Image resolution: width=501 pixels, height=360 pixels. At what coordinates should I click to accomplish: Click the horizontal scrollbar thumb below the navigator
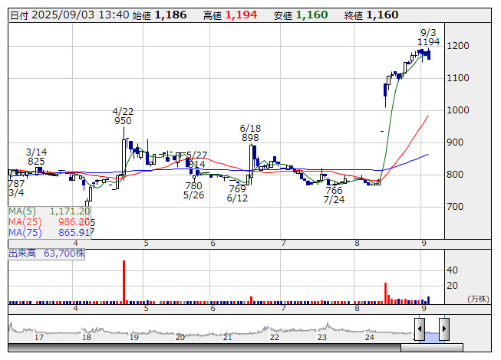(x=432, y=347)
